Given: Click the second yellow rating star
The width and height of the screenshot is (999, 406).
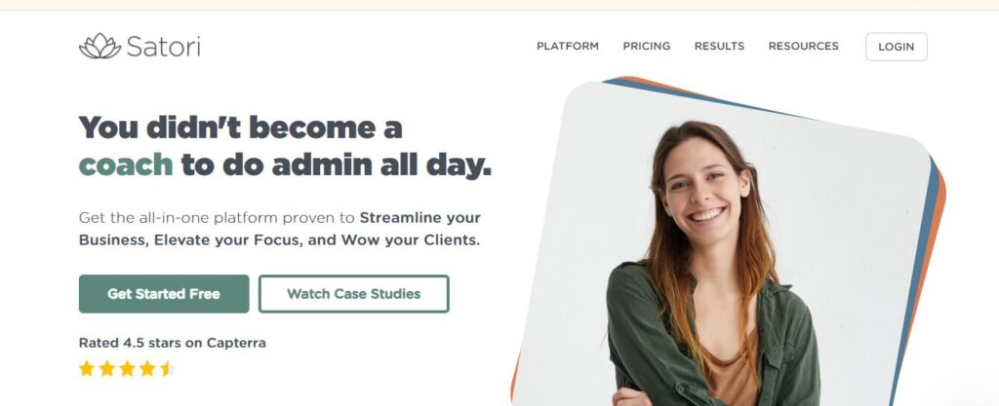Looking at the screenshot, I should tap(107, 368).
